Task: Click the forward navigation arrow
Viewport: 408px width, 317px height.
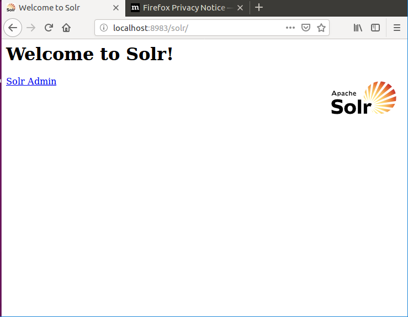Action: pos(31,28)
